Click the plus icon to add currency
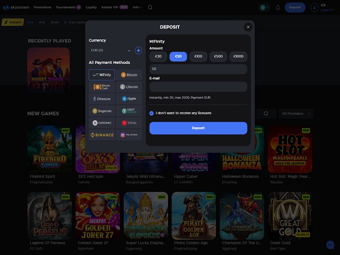The image size is (340, 255). (x=138, y=50)
